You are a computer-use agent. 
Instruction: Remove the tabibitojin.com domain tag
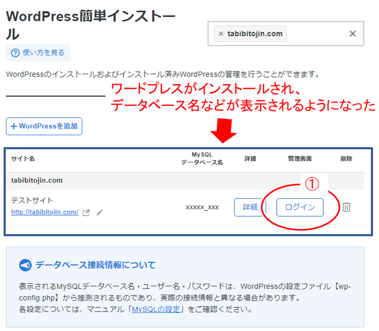221,34
